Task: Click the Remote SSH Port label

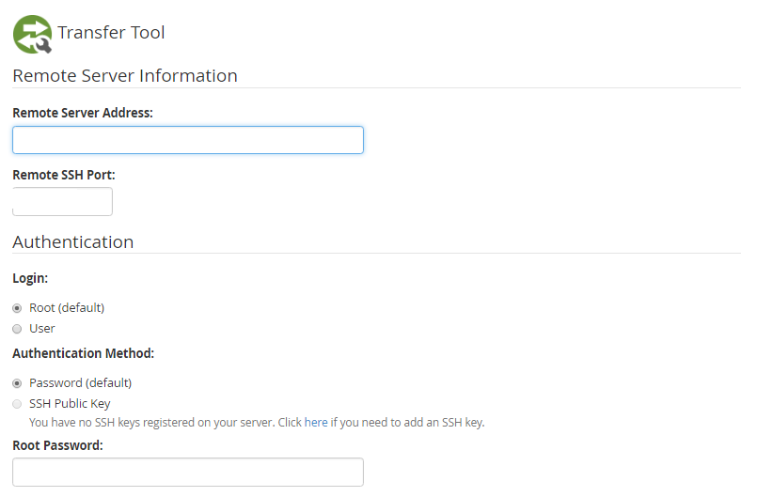Action: pos(64,175)
